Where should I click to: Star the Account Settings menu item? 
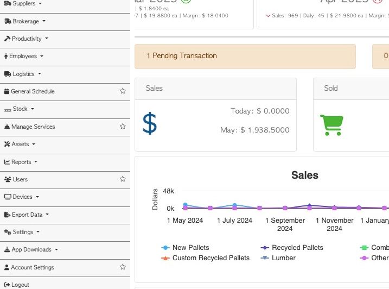point(123,267)
